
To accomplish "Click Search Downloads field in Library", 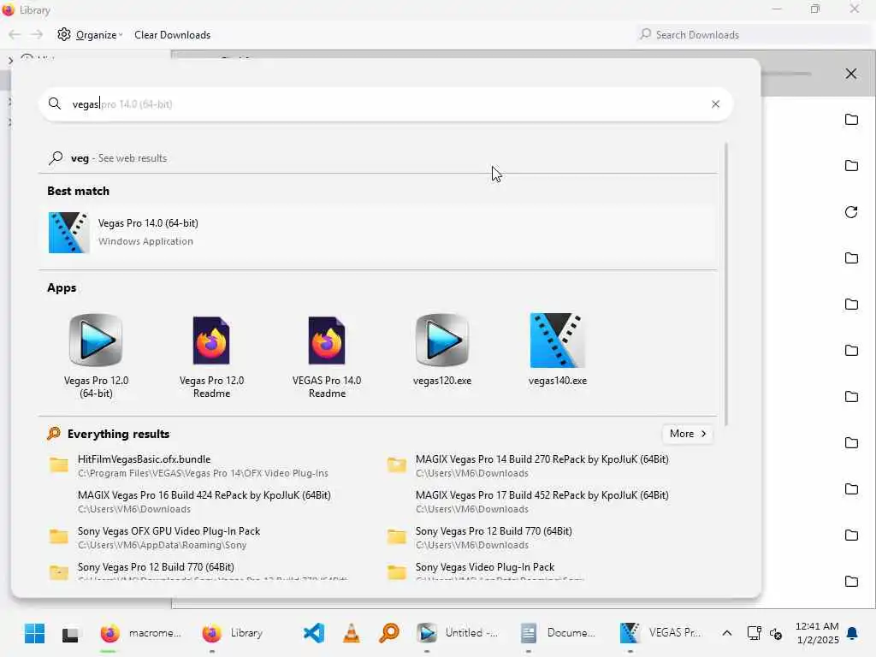I will pyautogui.click(x=755, y=34).
